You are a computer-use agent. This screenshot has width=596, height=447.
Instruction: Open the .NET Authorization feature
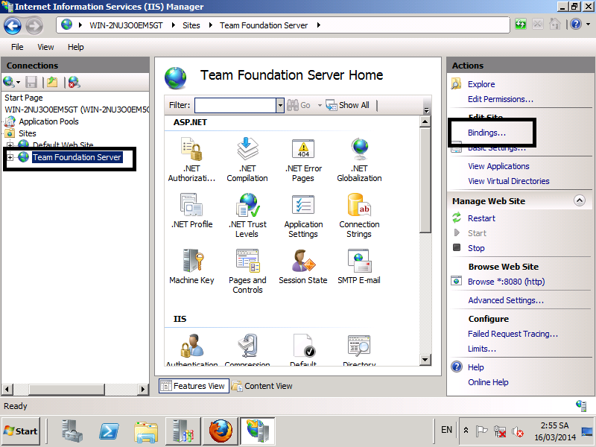click(x=191, y=159)
